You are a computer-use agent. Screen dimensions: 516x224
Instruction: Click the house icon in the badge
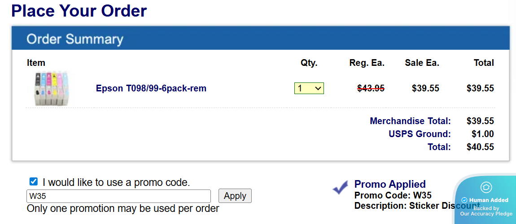tap(486, 187)
